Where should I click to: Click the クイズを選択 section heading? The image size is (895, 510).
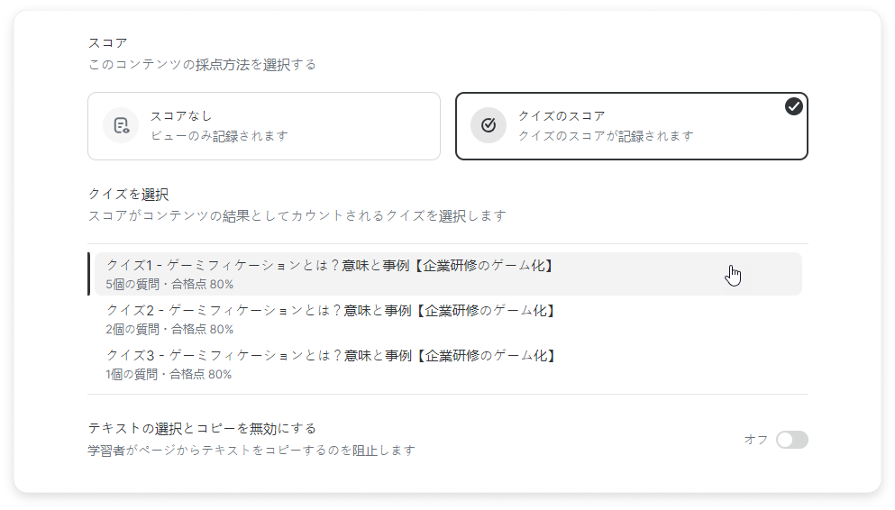click(x=128, y=195)
